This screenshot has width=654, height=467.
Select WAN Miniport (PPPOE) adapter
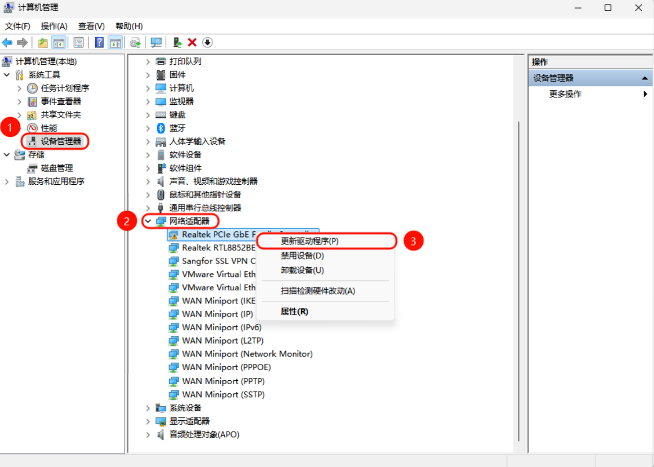pos(226,367)
